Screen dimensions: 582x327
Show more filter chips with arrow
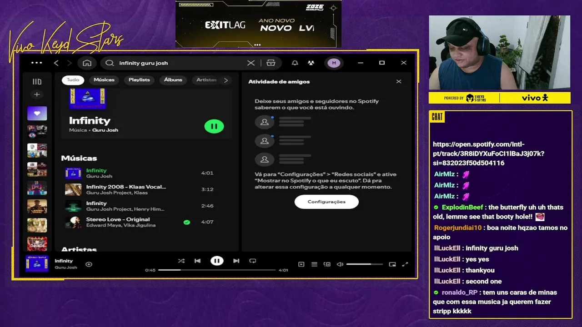tap(226, 80)
